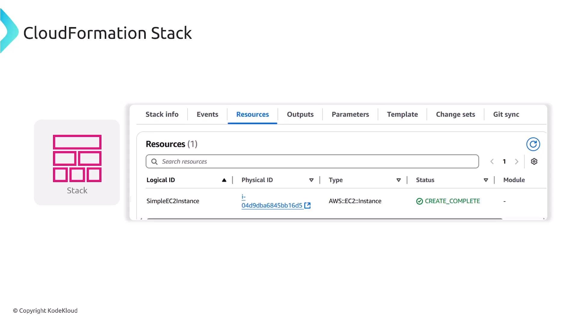Image resolution: width=578 pixels, height=325 pixels.
Task: Sort by Status column arrow
Action: (x=486, y=180)
